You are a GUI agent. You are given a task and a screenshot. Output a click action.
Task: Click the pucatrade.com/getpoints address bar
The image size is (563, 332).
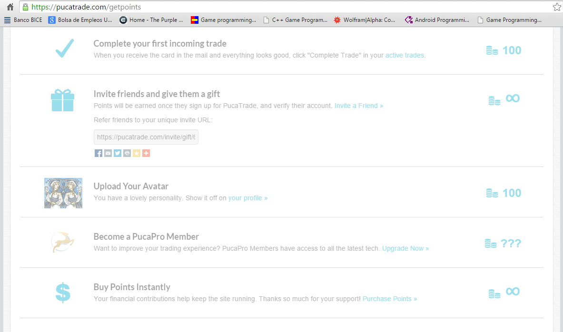click(x=287, y=7)
